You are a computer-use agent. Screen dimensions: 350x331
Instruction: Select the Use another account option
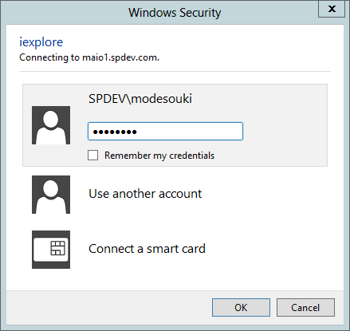(145, 194)
